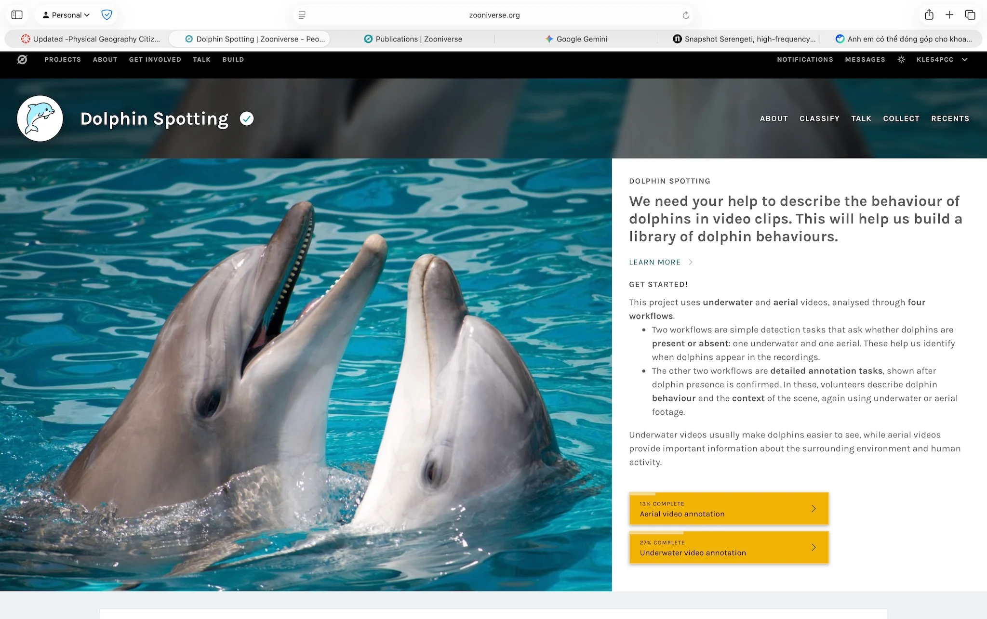Viewport: 987px width, 619px height.
Task: Start the Aerial video annotation workflow
Action: click(728, 509)
